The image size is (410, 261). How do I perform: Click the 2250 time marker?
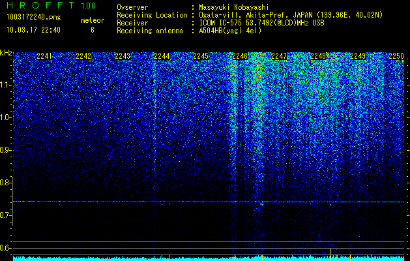(396, 56)
